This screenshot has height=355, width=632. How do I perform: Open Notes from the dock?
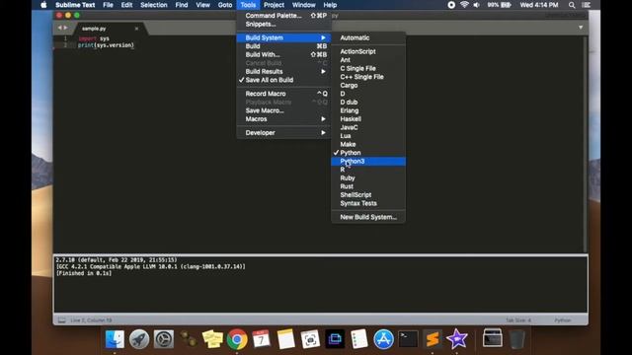[285, 339]
